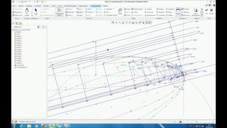Screen dimensions: 227x128
Task: Open the File menu
Action: click(x=14, y=6)
